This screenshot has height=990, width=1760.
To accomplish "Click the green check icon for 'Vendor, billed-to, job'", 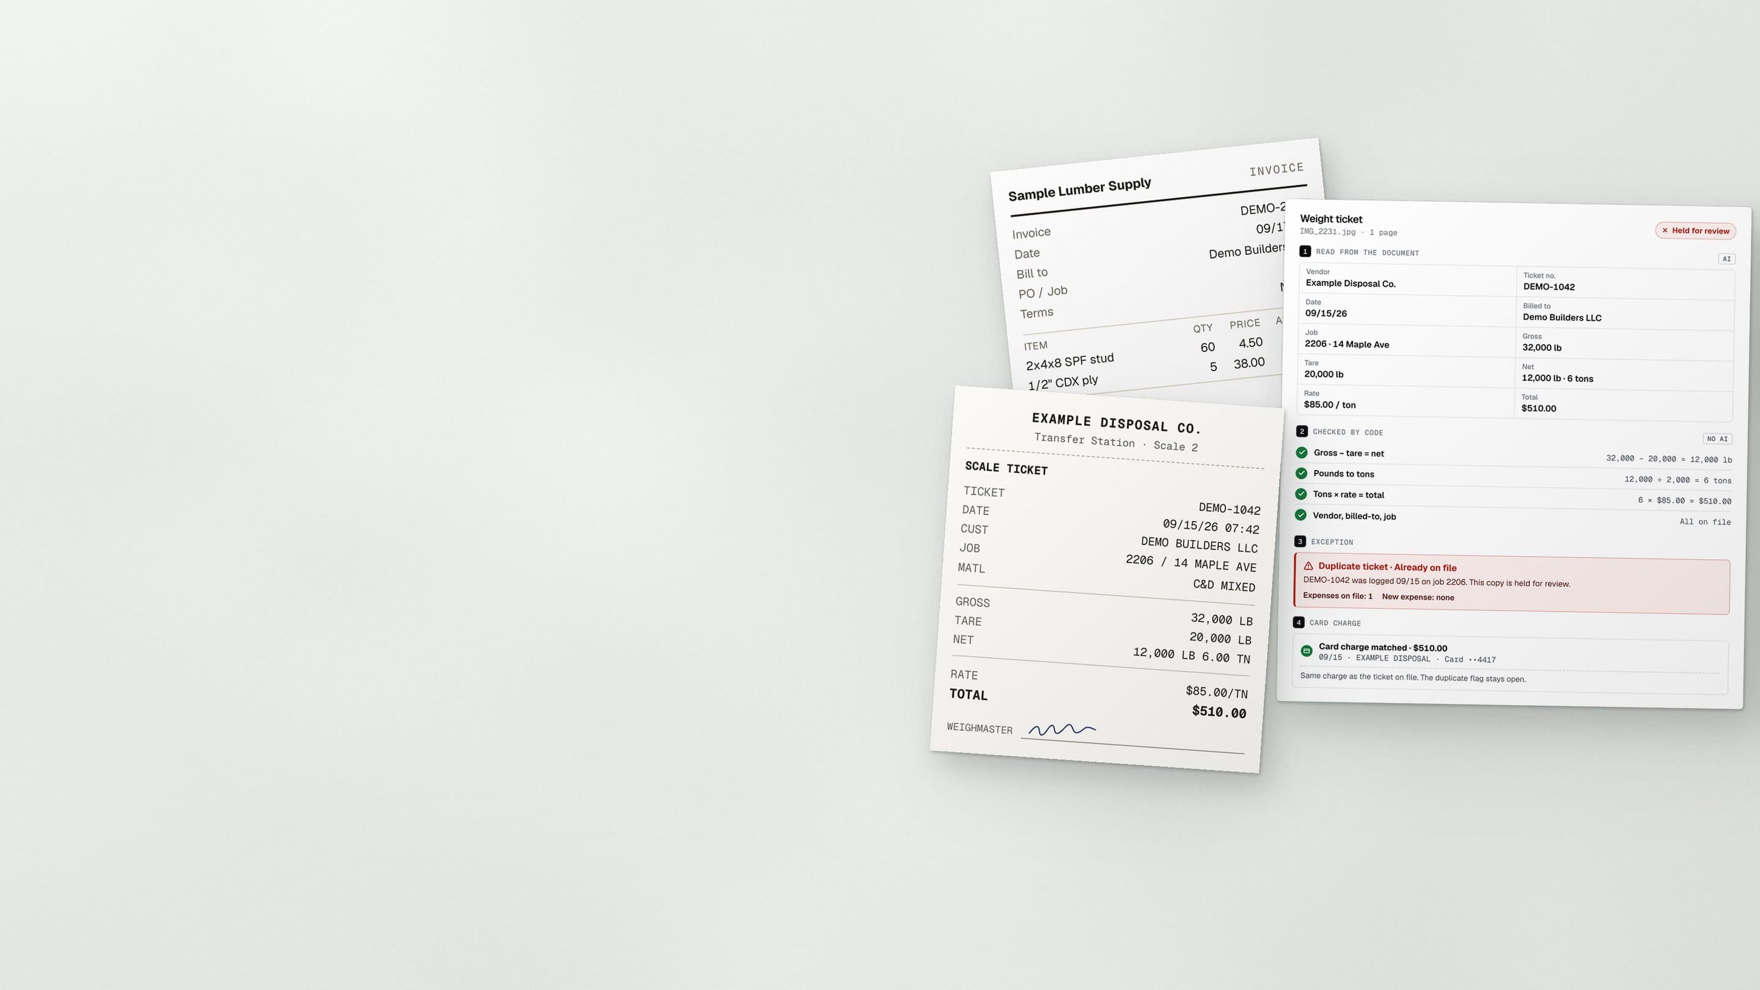I will tap(1301, 515).
